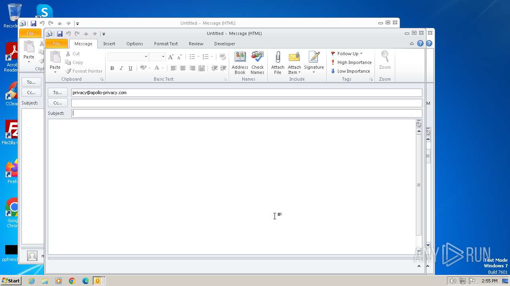
Task: Click the Copy command
Action: (x=74, y=62)
